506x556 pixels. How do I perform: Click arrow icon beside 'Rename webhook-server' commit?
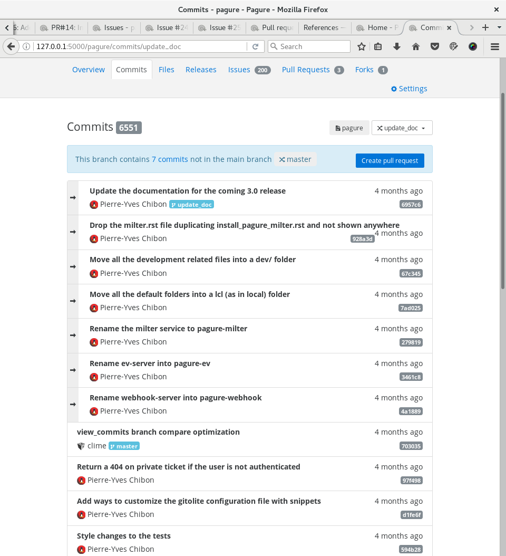pos(73,405)
